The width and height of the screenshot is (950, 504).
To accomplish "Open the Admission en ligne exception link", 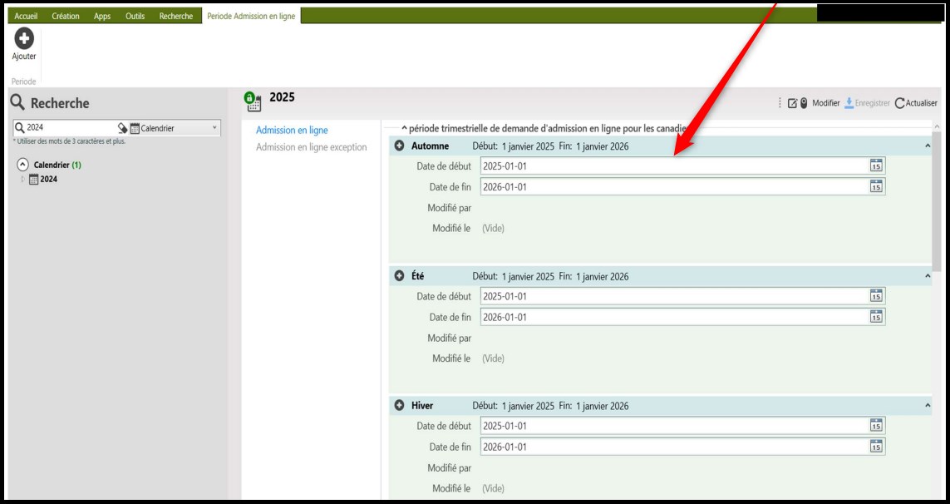I will coord(311,147).
